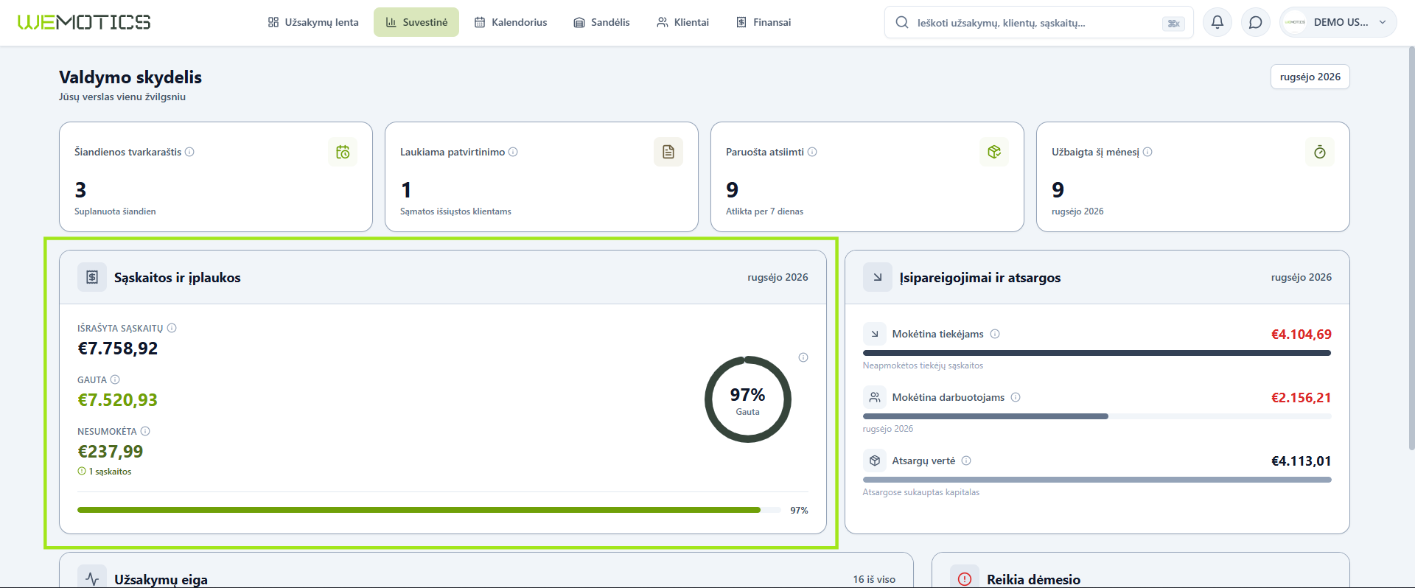This screenshot has width=1415, height=588.
Task: Navigate to Sandėlis
Action: click(x=602, y=22)
